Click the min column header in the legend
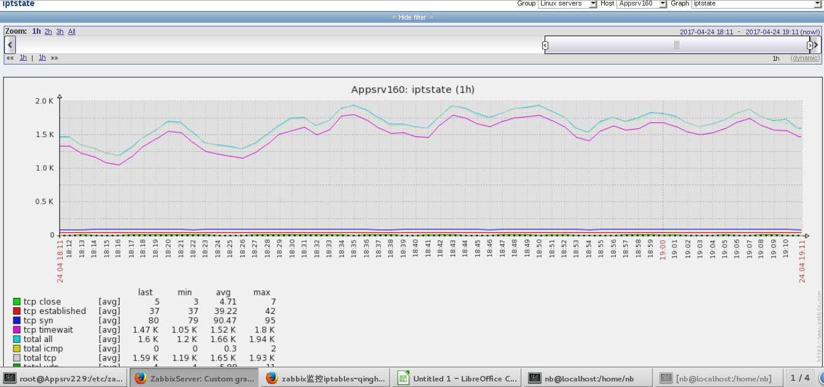 (x=185, y=292)
